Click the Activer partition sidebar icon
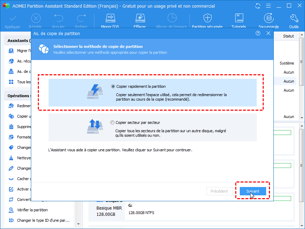 11,189
